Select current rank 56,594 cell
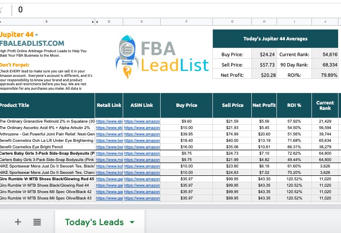The width and height of the screenshot is (341, 233). tap(325, 128)
